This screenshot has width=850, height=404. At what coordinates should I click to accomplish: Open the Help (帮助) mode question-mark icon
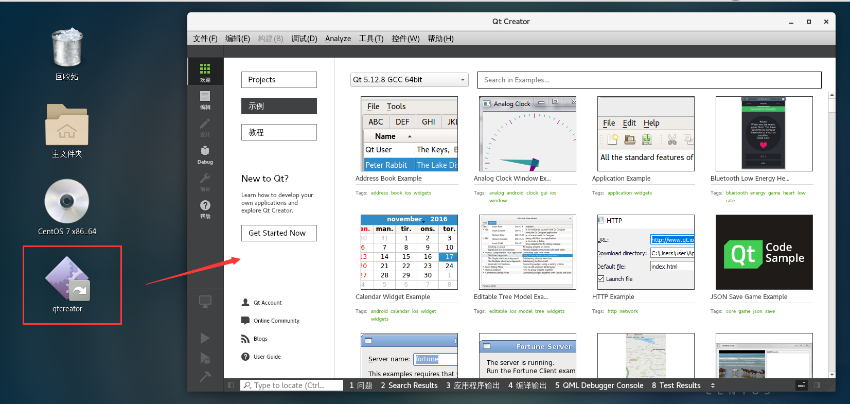pyautogui.click(x=205, y=208)
